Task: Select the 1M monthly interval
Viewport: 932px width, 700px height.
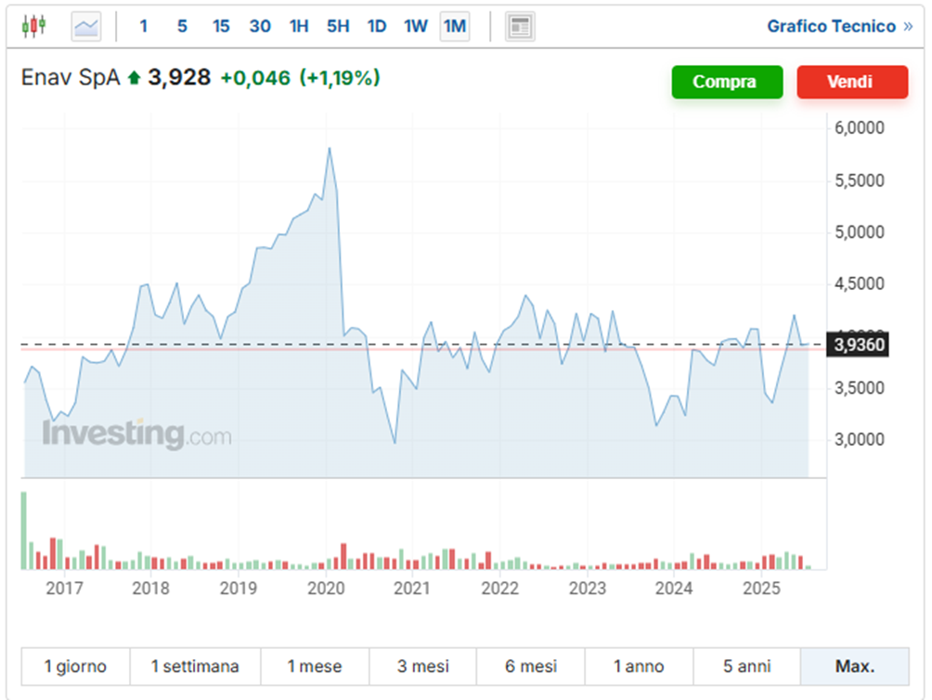Action: coord(455,26)
